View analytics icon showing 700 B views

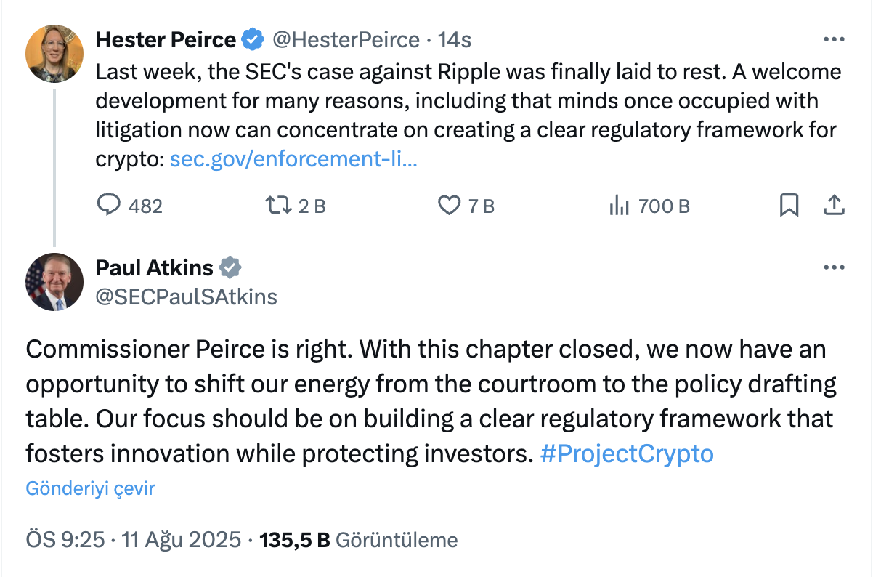tap(619, 206)
